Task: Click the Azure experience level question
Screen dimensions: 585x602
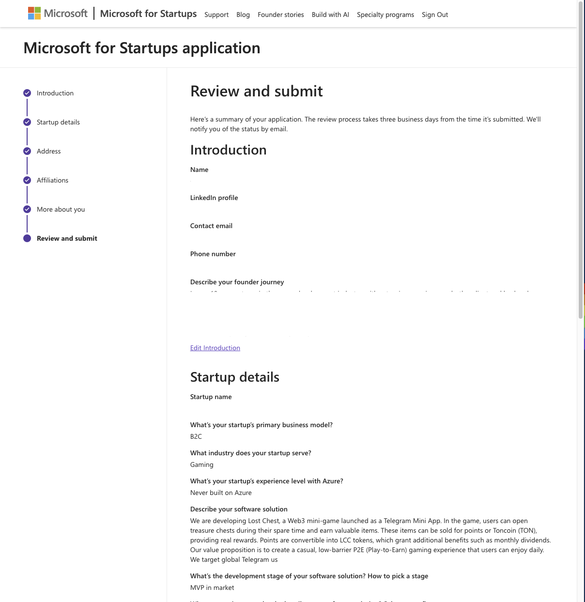Action: pyautogui.click(x=267, y=481)
